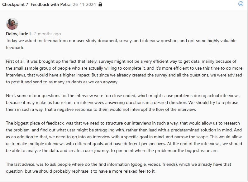Click the "2 months ago" timestamp
248x182 pixels.
tap(47, 34)
